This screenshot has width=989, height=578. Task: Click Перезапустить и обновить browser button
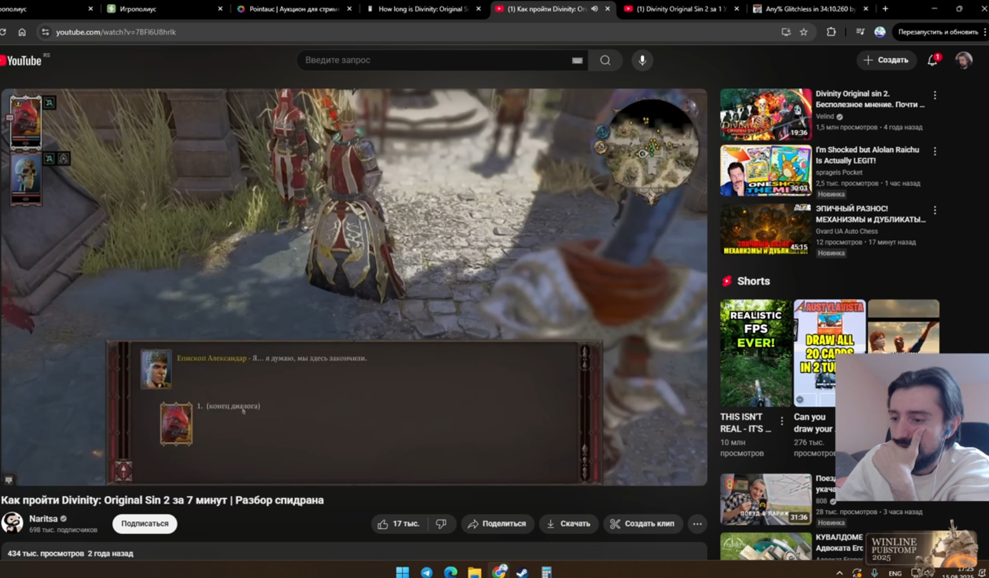tap(937, 32)
